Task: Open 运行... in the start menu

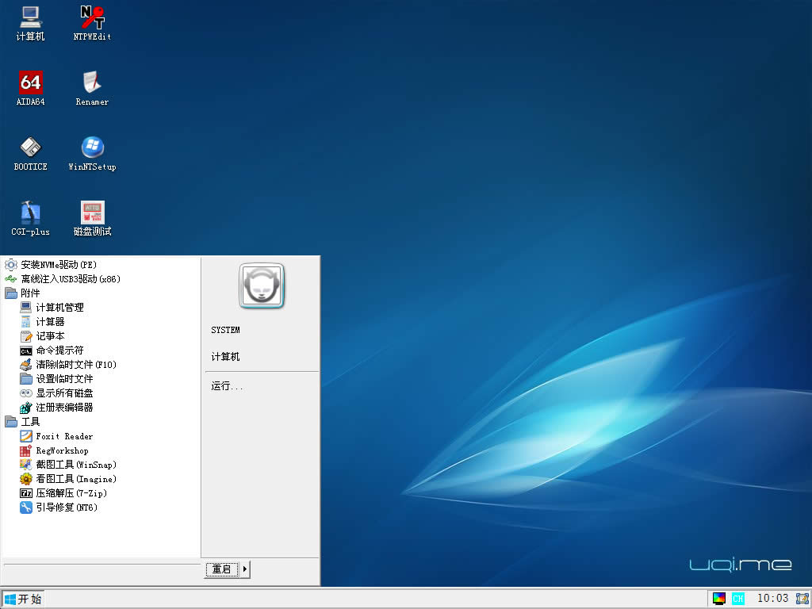Action: coord(227,386)
